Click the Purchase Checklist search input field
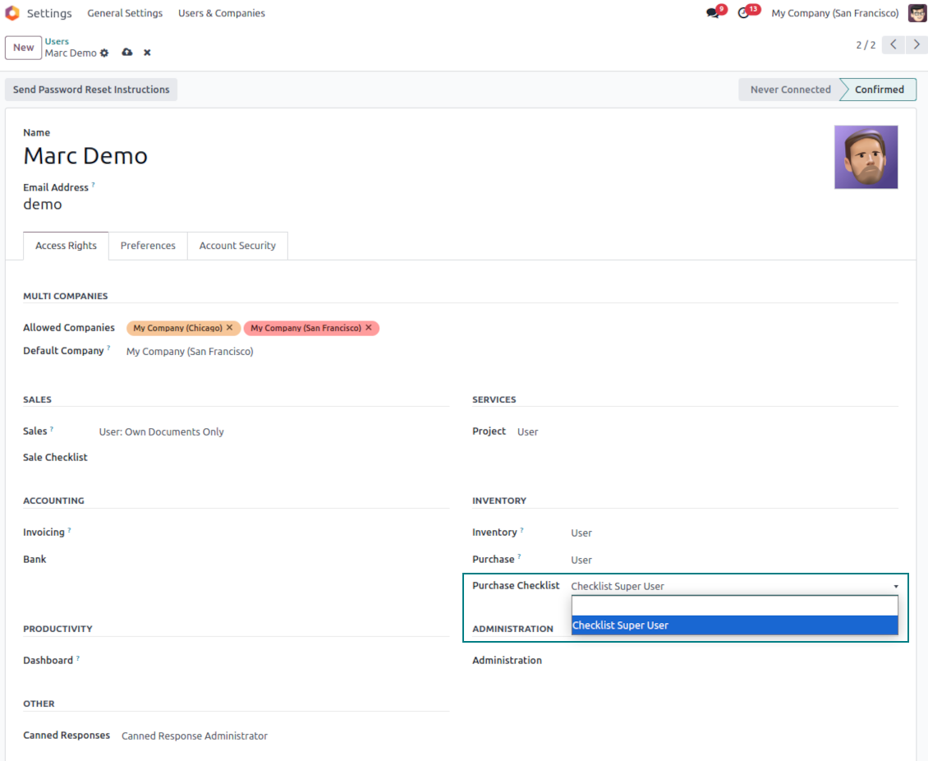Screen dimensions: 928x761 (733, 605)
